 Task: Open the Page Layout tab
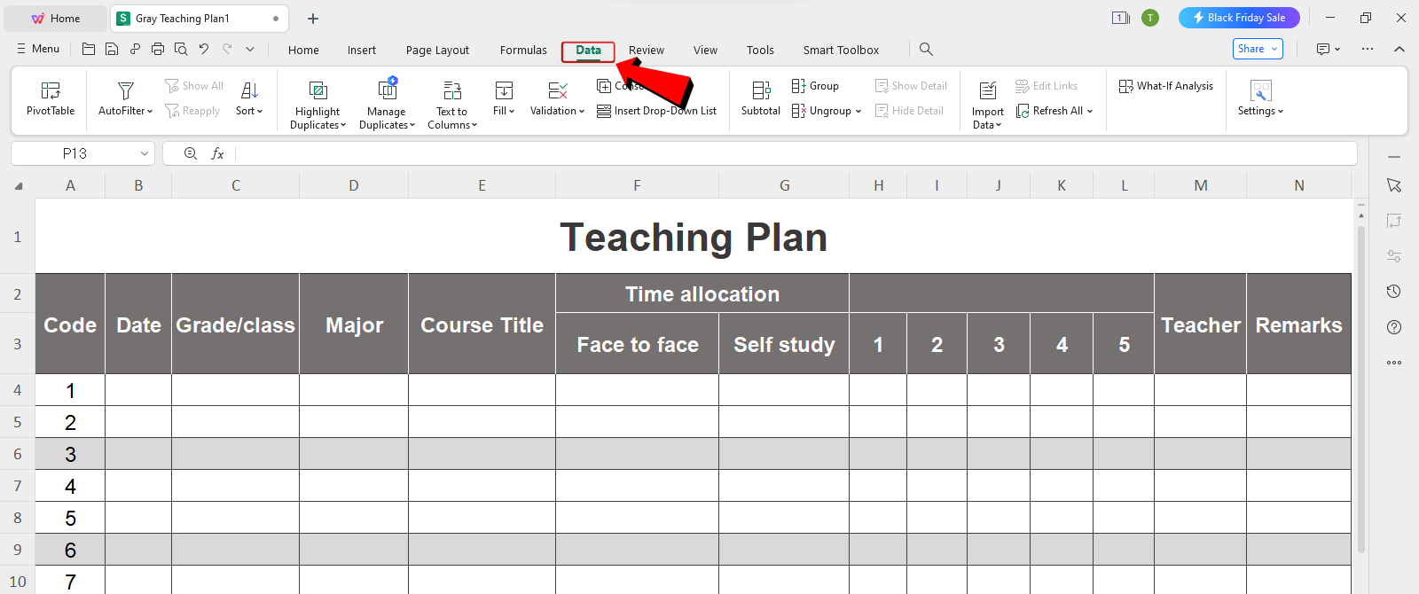(437, 50)
